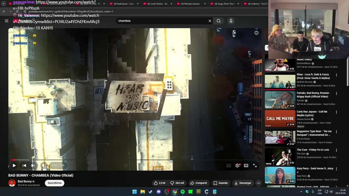Viewport: 349px width, 196px height.
Task: Open The Cure Friday I'm In Love
Action: click(313, 150)
